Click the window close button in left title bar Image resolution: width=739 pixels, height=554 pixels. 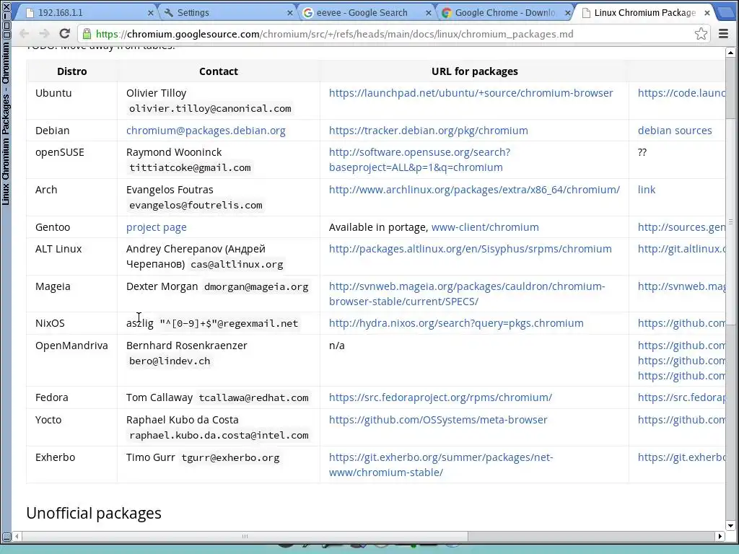pos(6,6)
